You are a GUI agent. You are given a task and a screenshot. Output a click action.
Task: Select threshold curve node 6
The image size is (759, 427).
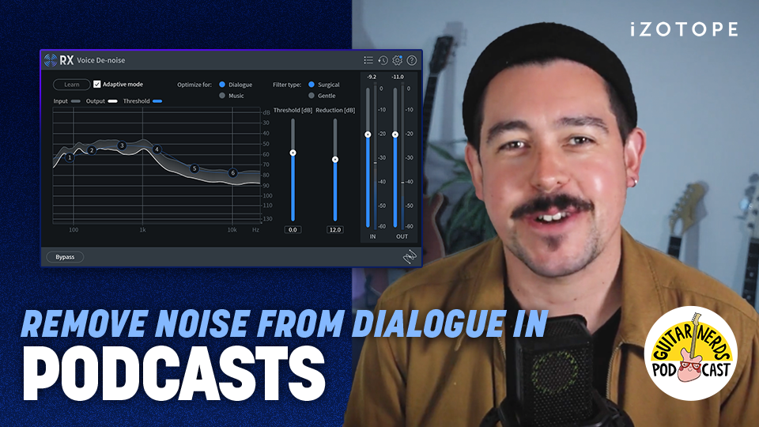tap(232, 173)
